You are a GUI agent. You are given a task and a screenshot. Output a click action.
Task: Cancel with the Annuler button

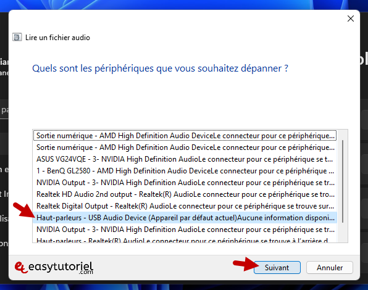click(330, 268)
